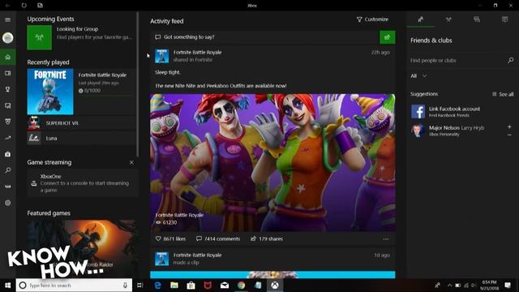Open the Tomb Raider featured game tile
The image size is (519, 292).
81,249
